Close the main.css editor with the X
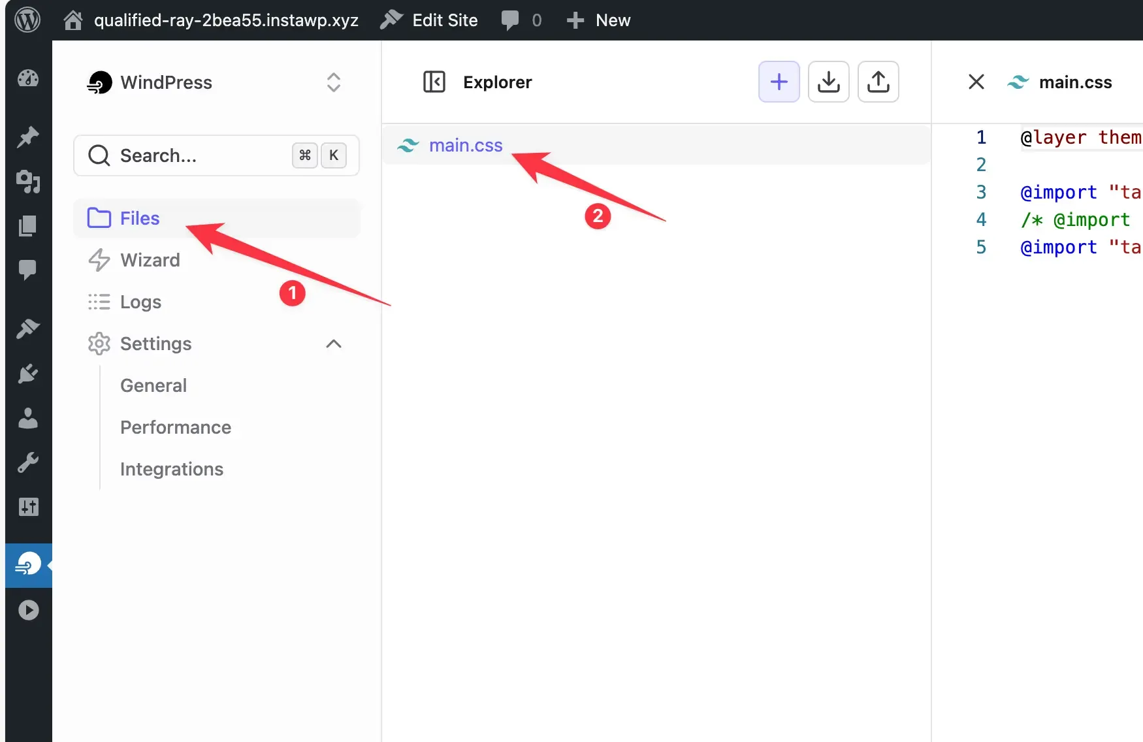Viewport: 1143px width, 742px height. tap(976, 82)
